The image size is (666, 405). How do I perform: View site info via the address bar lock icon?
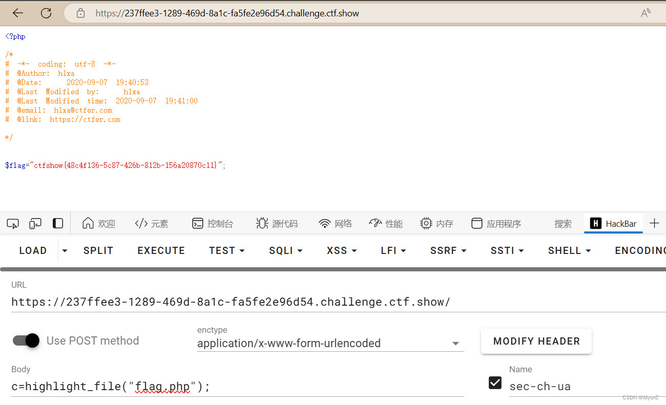coord(80,13)
